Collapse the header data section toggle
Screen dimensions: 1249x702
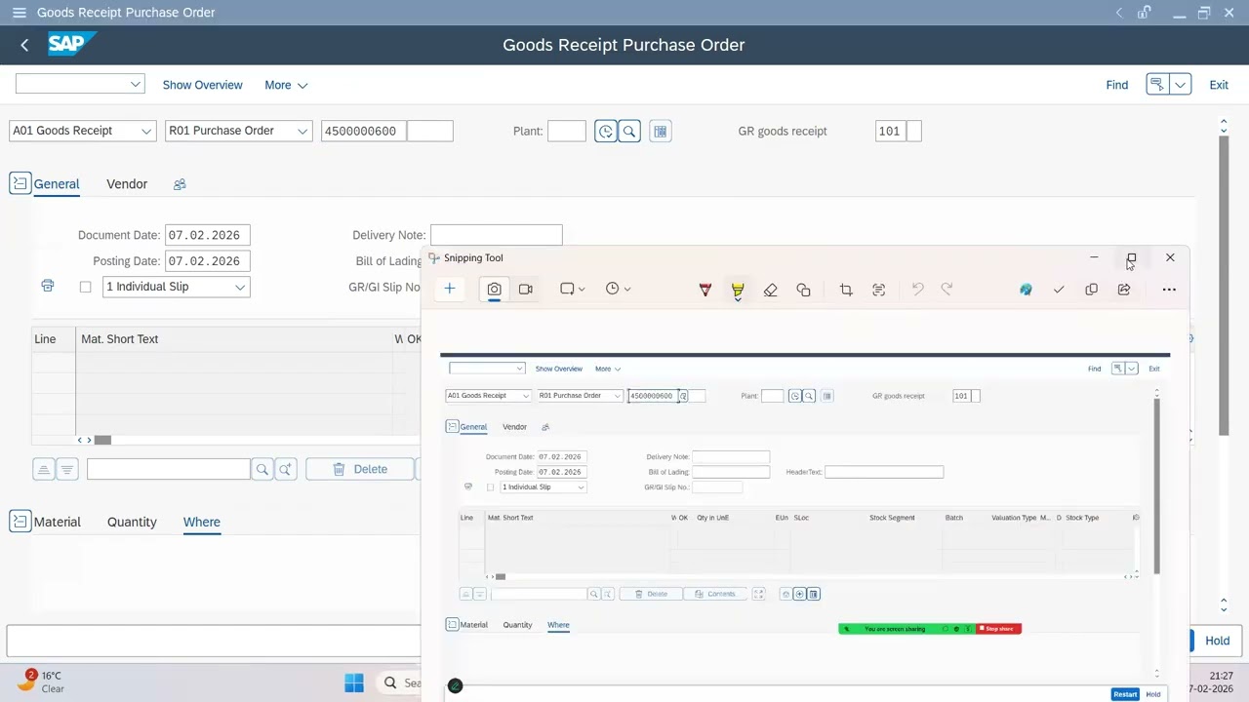click(20, 183)
